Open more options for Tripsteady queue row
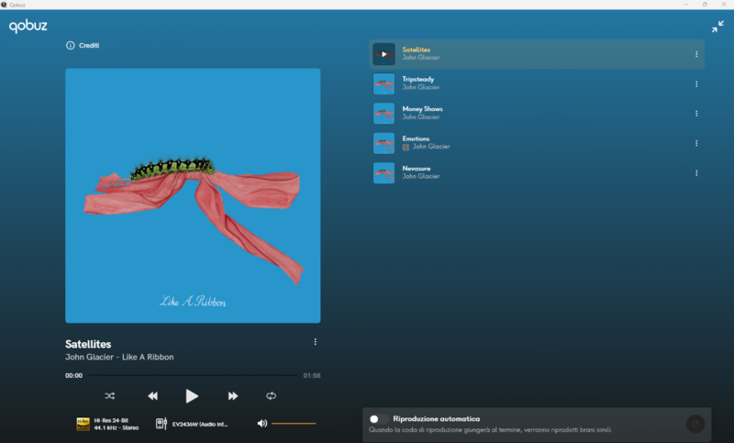734x443 pixels. [696, 83]
